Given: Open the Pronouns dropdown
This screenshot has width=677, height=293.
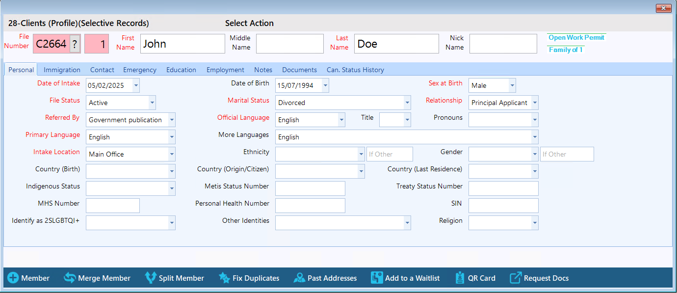Looking at the screenshot, I should coord(535,120).
